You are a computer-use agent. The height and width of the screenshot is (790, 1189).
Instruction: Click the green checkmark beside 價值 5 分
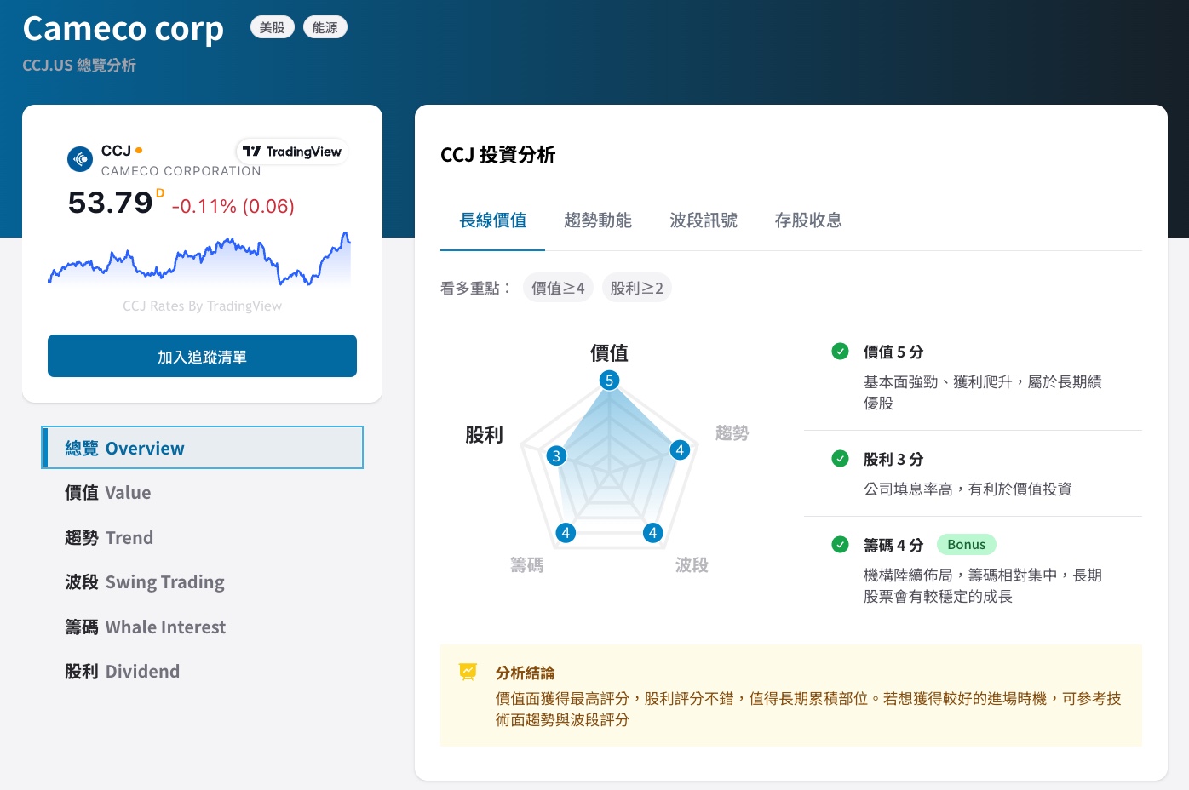(840, 352)
